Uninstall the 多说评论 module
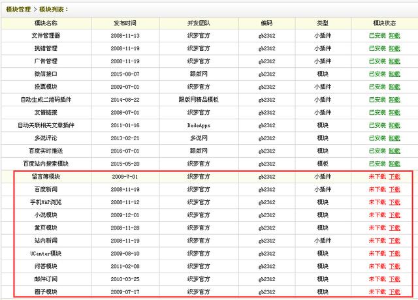This screenshot has height=300, width=418. [394, 138]
